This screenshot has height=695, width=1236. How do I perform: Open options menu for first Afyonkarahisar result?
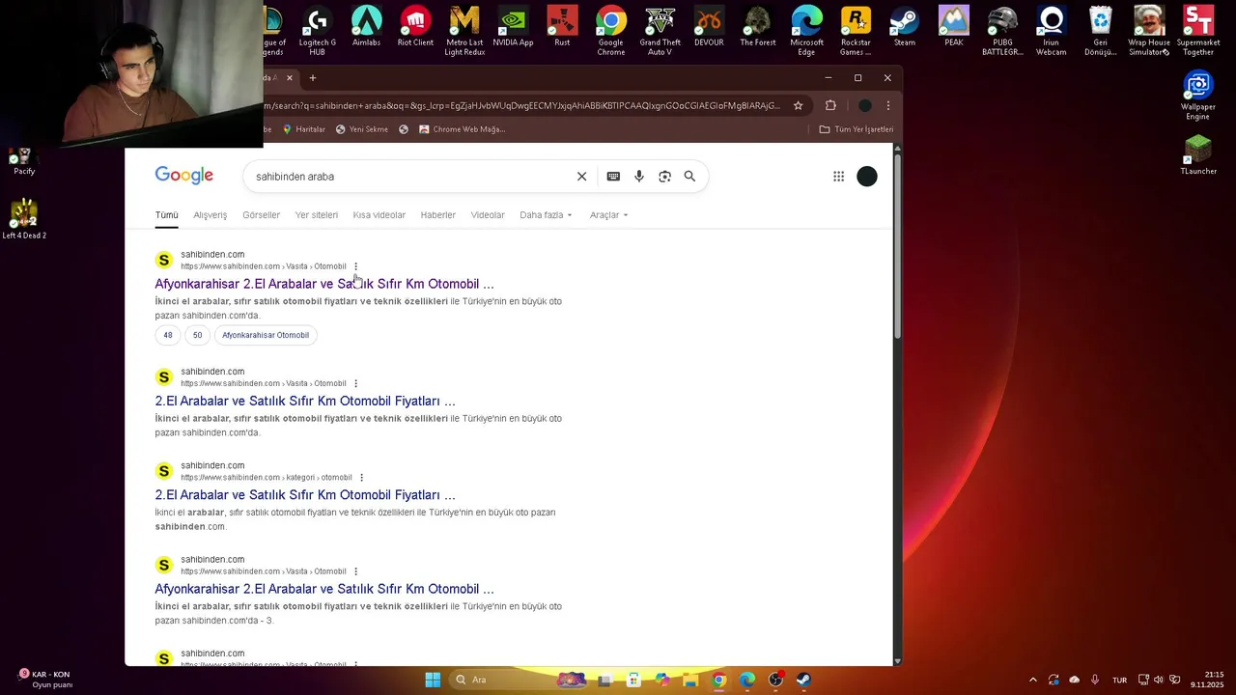[355, 266]
